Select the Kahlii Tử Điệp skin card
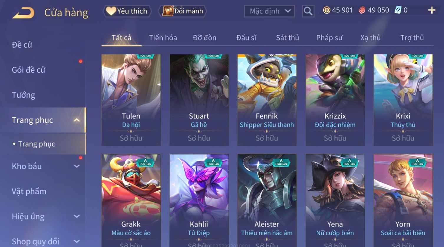This screenshot has height=247, width=444. tap(199, 201)
